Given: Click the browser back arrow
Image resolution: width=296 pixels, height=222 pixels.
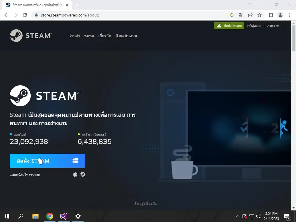Looking at the screenshot, I should (6, 15).
